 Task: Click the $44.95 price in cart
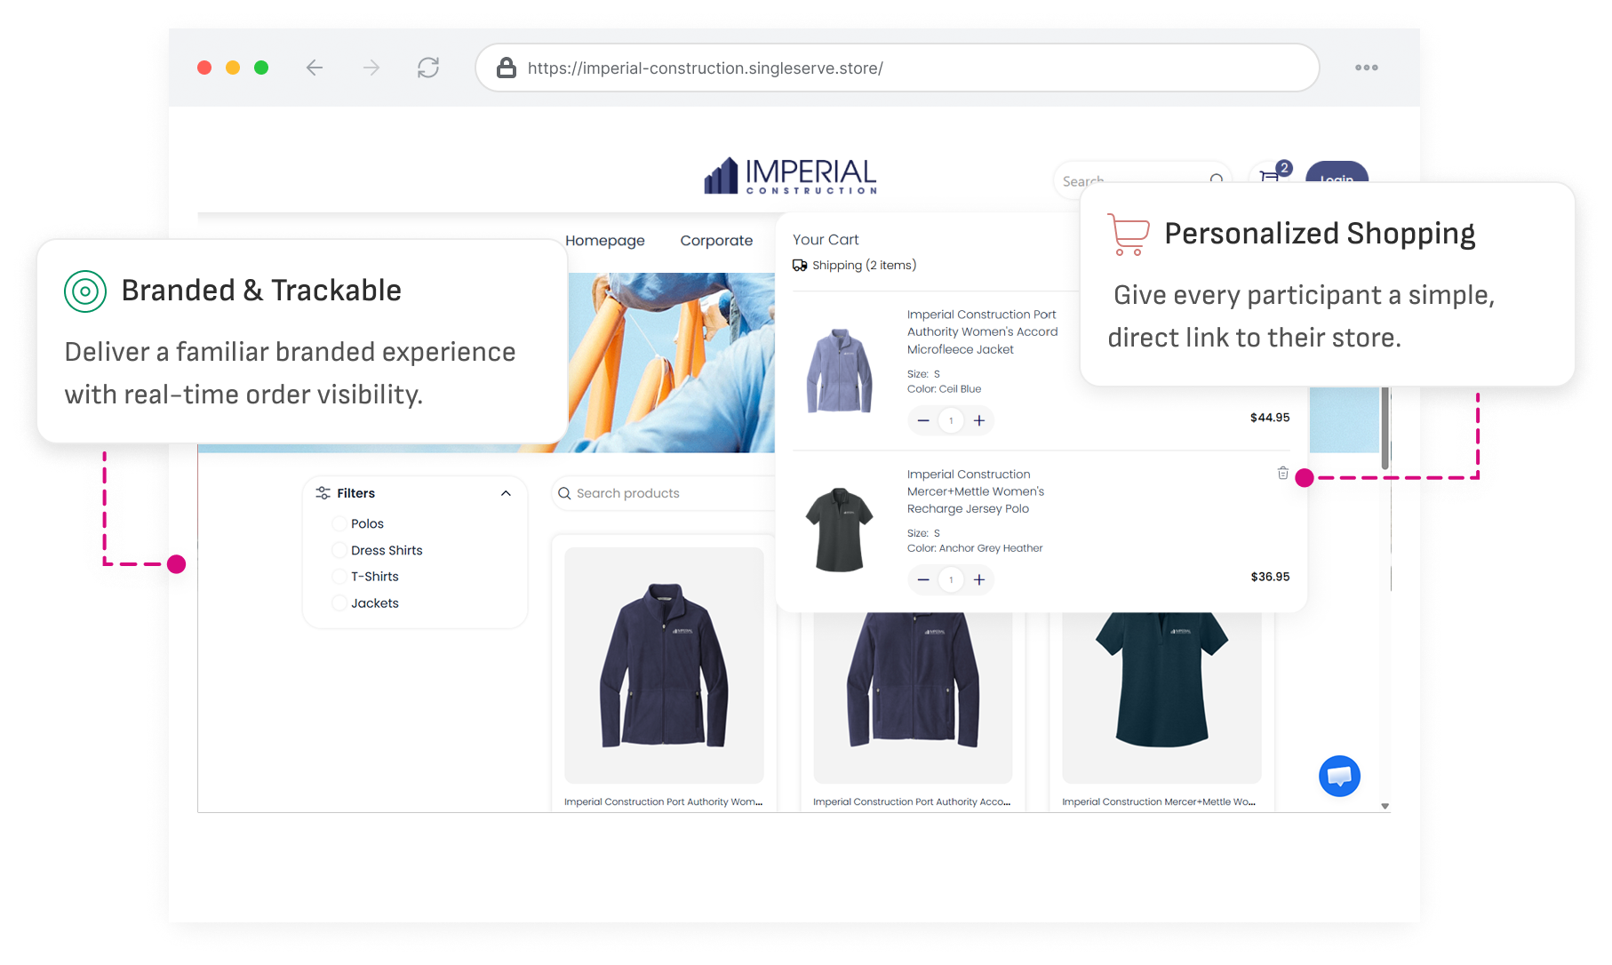coord(1270,418)
